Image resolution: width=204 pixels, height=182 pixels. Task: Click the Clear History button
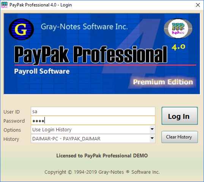click(180, 137)
